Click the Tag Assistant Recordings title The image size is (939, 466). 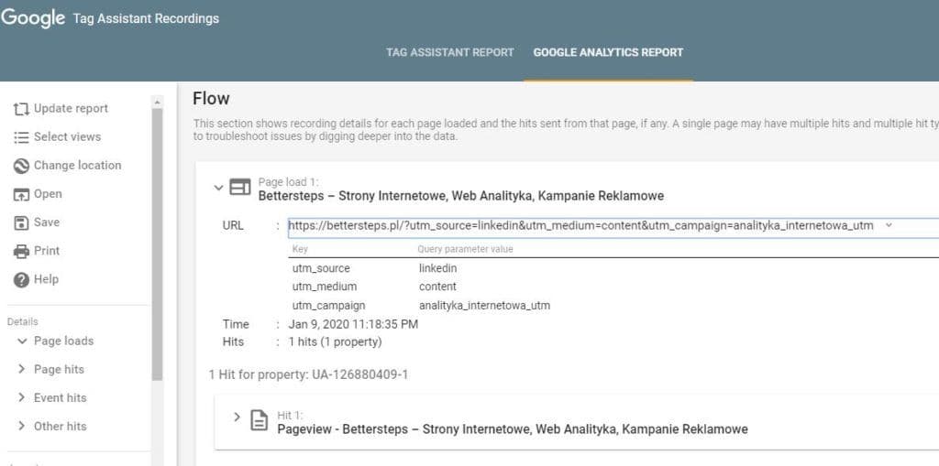pyautogui.click(x=146, y=18)
